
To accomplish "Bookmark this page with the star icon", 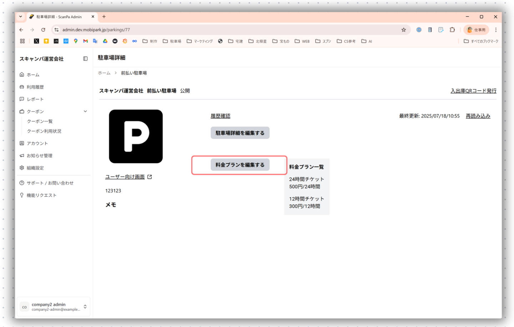I will [404, 30].
